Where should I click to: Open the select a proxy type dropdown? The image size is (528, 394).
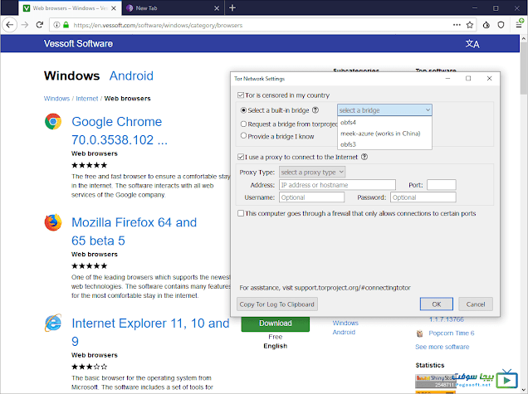click(312, 173)
